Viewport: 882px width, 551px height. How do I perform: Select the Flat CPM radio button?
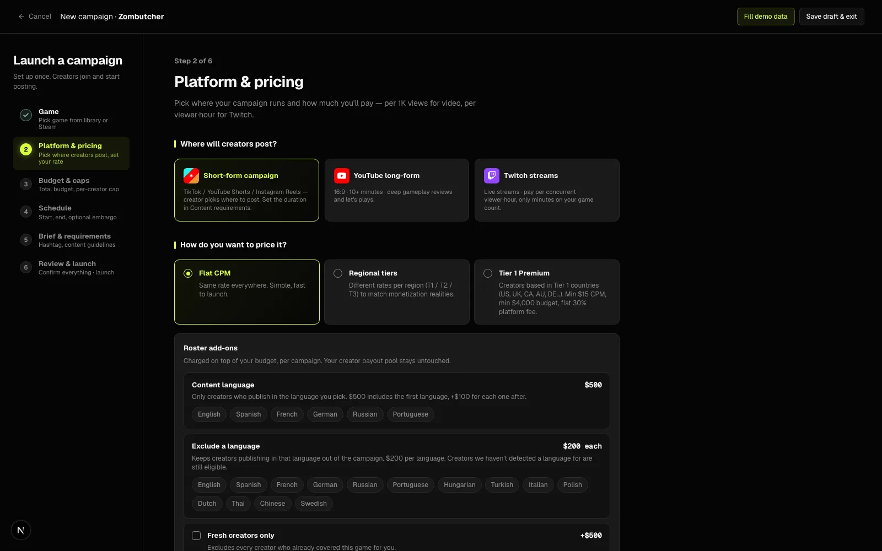pos(188,273)
